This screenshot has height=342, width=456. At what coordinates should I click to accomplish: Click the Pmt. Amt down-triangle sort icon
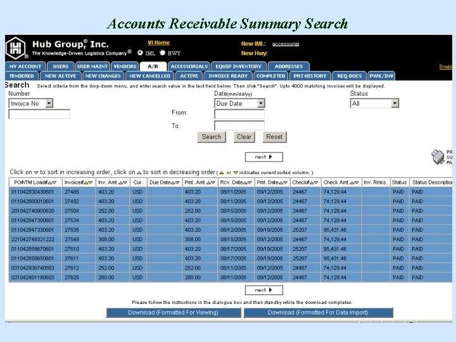[213, 182]
